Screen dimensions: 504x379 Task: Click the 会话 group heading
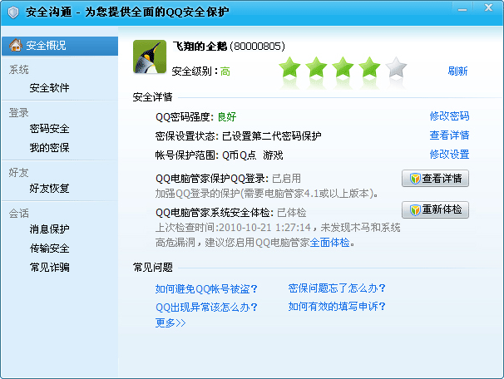tap(18, 214)
